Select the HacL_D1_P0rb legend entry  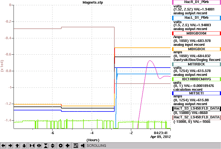tap(196, 18)
